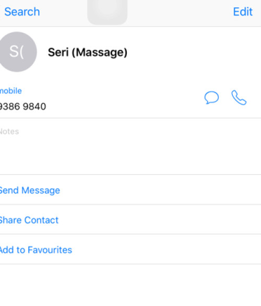Image resolution: width=261 pixels, height=306 pixels.
Task: Tap the Seri (Massage) contact name
Action: [x=88, y=52]
